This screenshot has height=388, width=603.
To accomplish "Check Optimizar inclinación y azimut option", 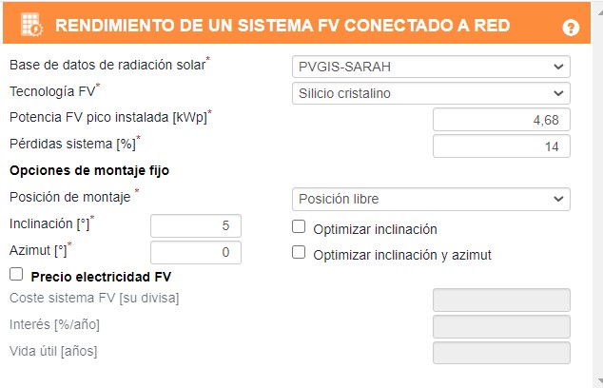I will click(299, 253).
